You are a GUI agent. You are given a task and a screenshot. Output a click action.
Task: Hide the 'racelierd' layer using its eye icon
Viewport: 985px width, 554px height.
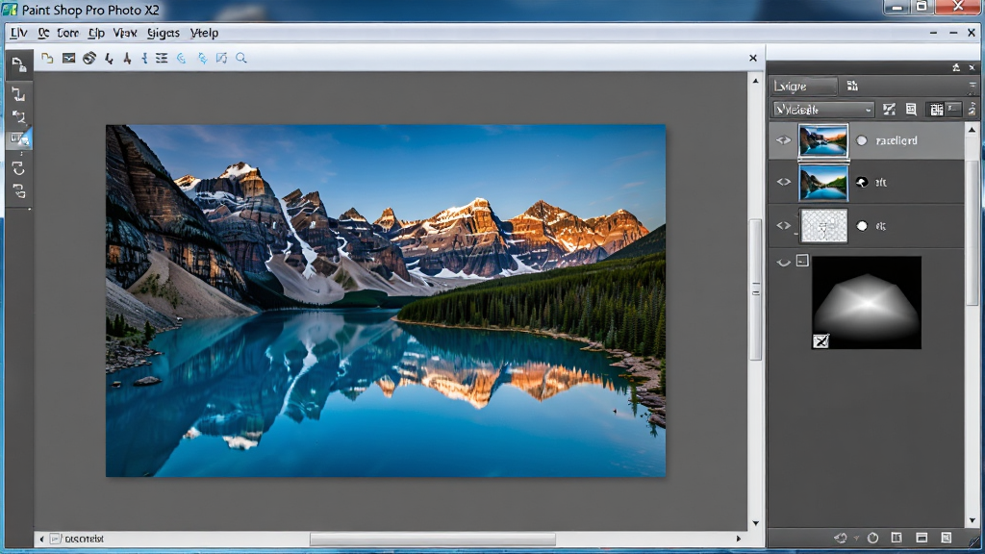pos(783,140)
